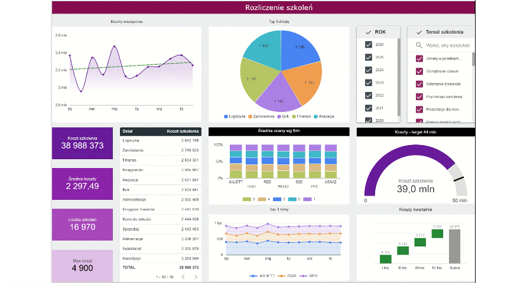Image resolution: width=527 pixels, height=283 pixels.
Task: Sort table by the Koszt szkolenia column header
Action: (x=183, y=131)
